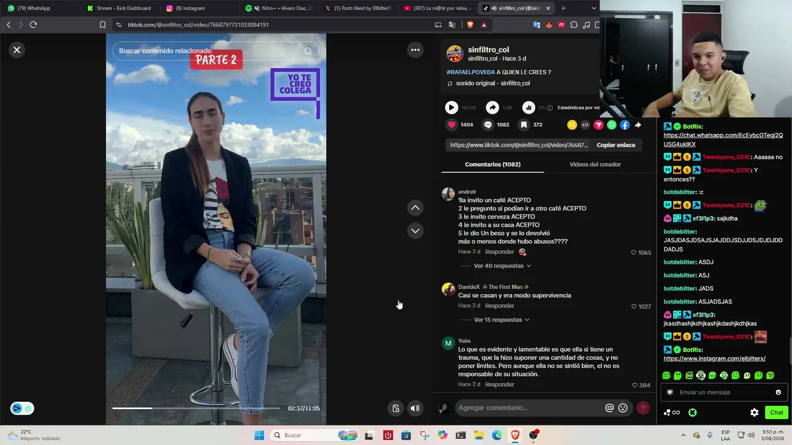792x445 pixels.
Task: Like DanideX's comment with 1027 likes
Action: point(634,307)
